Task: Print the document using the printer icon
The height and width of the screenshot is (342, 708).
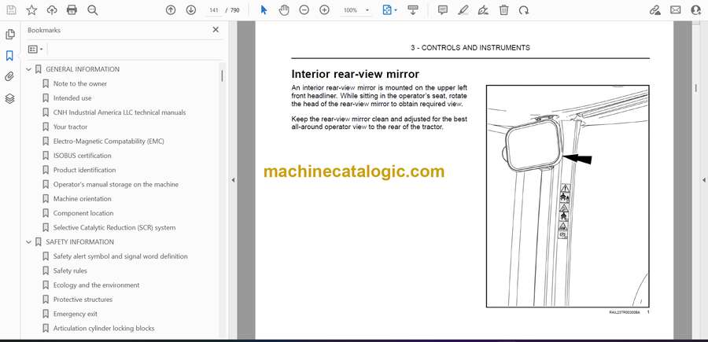Action: 72,10
